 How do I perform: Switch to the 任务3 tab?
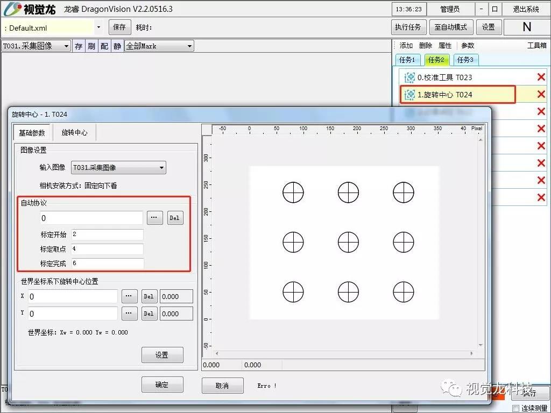466,60
